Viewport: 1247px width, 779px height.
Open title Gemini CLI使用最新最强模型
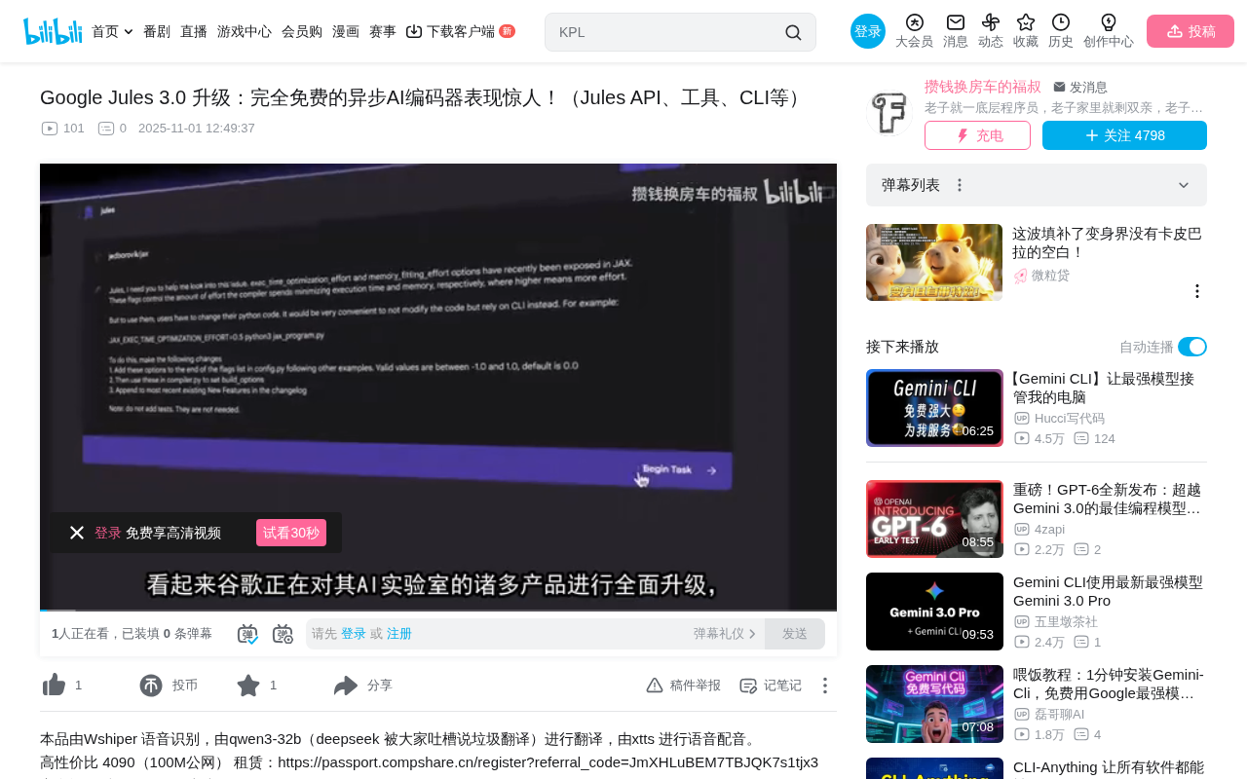point(1108,591)
